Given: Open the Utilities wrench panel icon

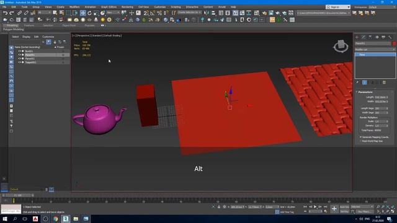Looking at the screenshot, I should pyautogui.click(x=390, y=37).
